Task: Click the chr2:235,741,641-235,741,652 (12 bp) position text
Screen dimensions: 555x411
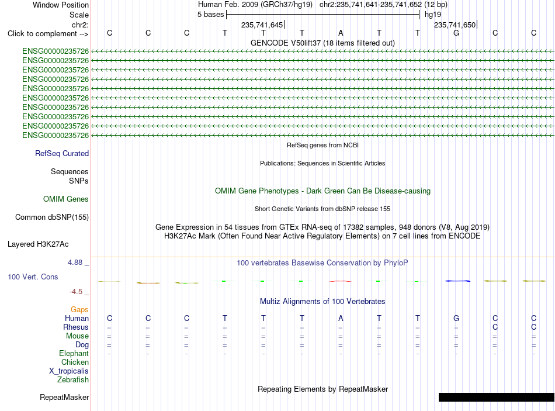Action: tap(383, 5)
